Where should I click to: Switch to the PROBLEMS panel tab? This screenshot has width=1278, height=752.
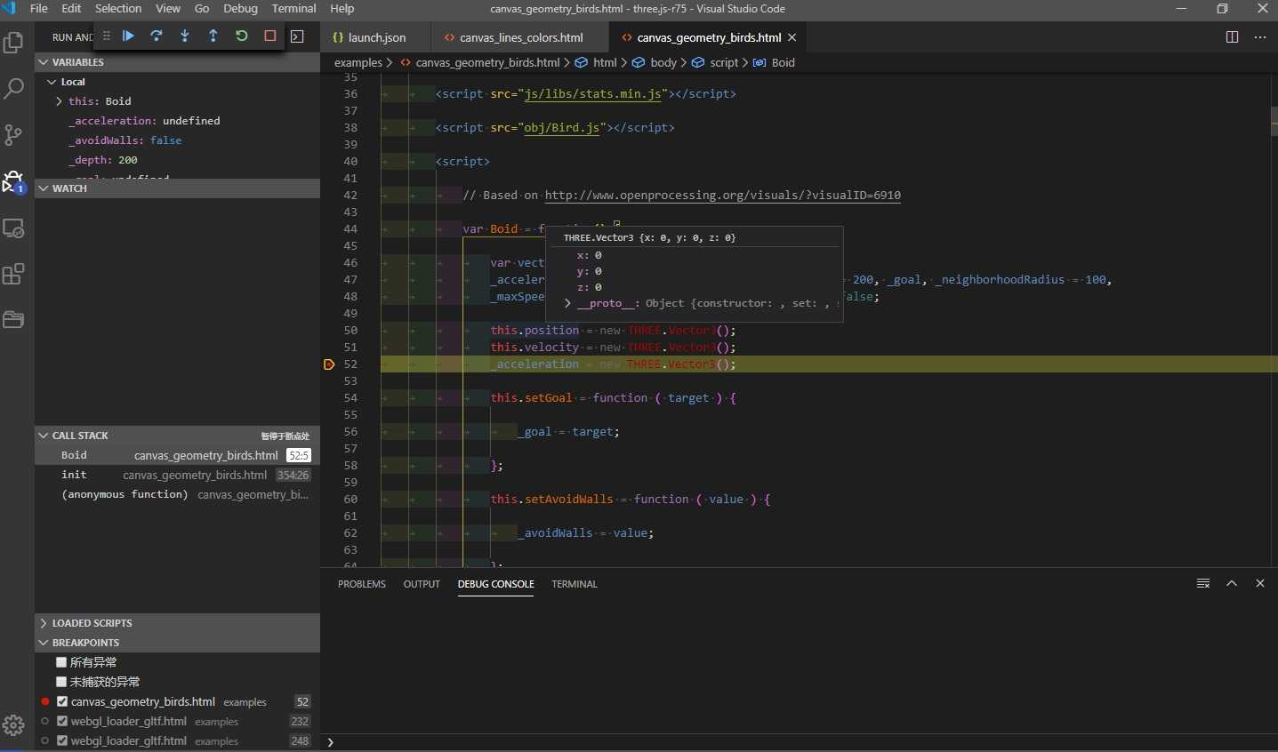[x=362, y=584]
